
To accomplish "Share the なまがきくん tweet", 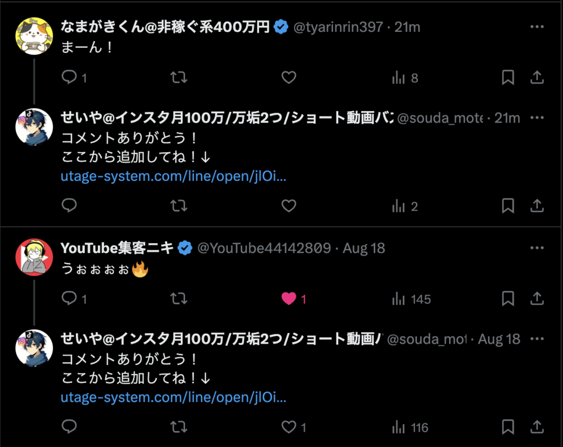I will pyautogui.click(x=537, y=78).
